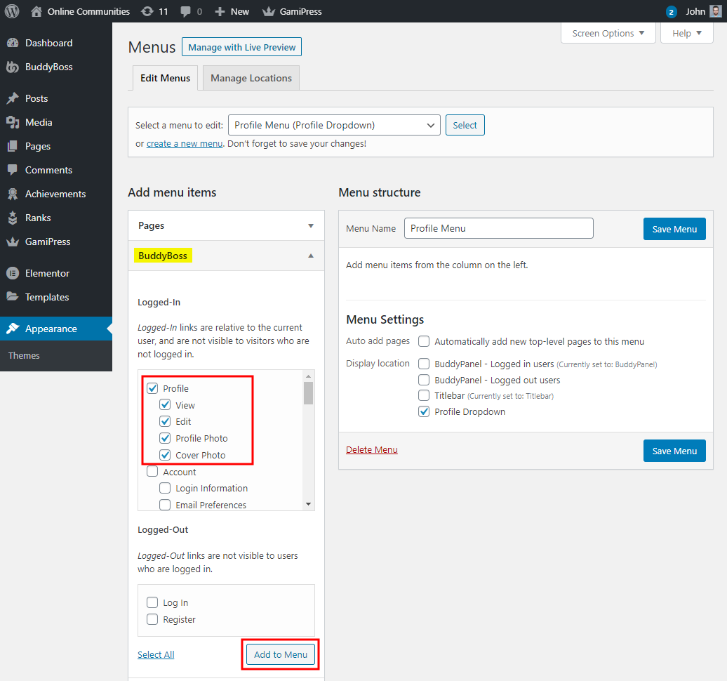This screenshot has height=681, width=727.
Task: Expand the Pages accordion section
Action: 226,226
